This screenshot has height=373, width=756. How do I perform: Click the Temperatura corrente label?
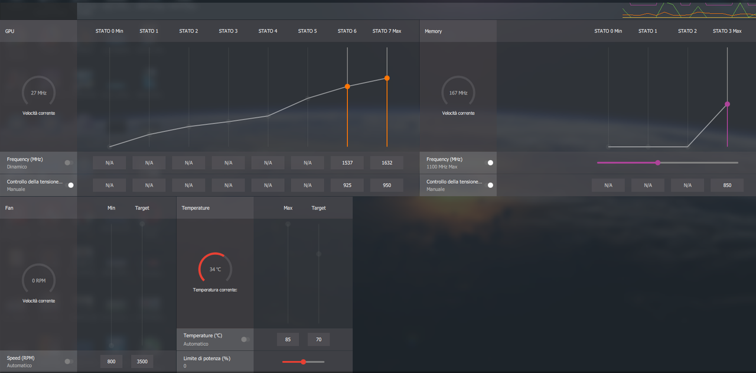215,290
